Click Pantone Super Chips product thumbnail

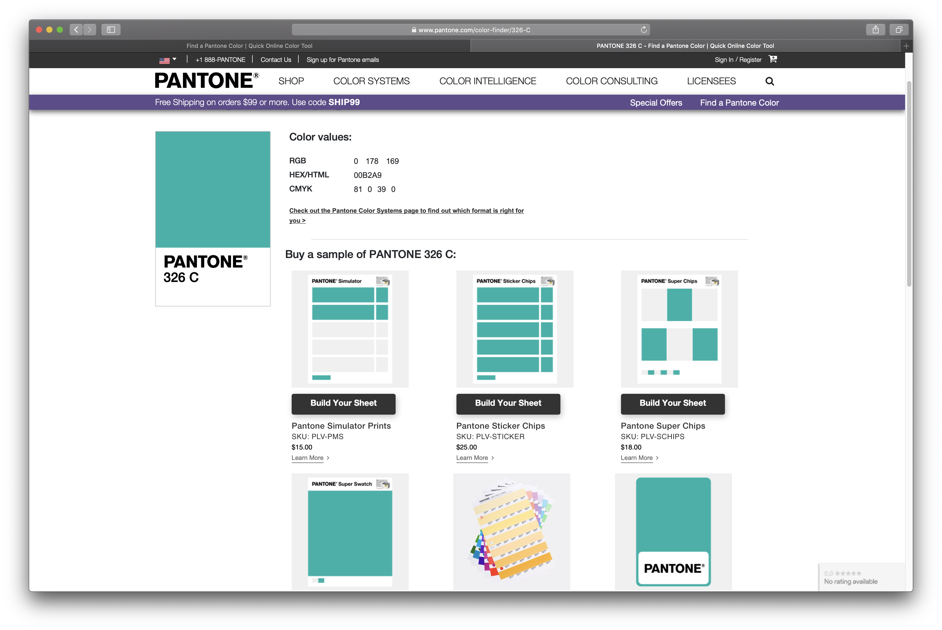(x=679, y=329)
